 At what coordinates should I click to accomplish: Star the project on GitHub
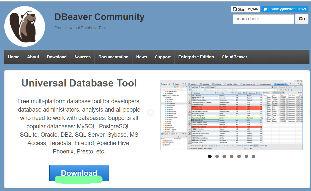pos(238,9)
